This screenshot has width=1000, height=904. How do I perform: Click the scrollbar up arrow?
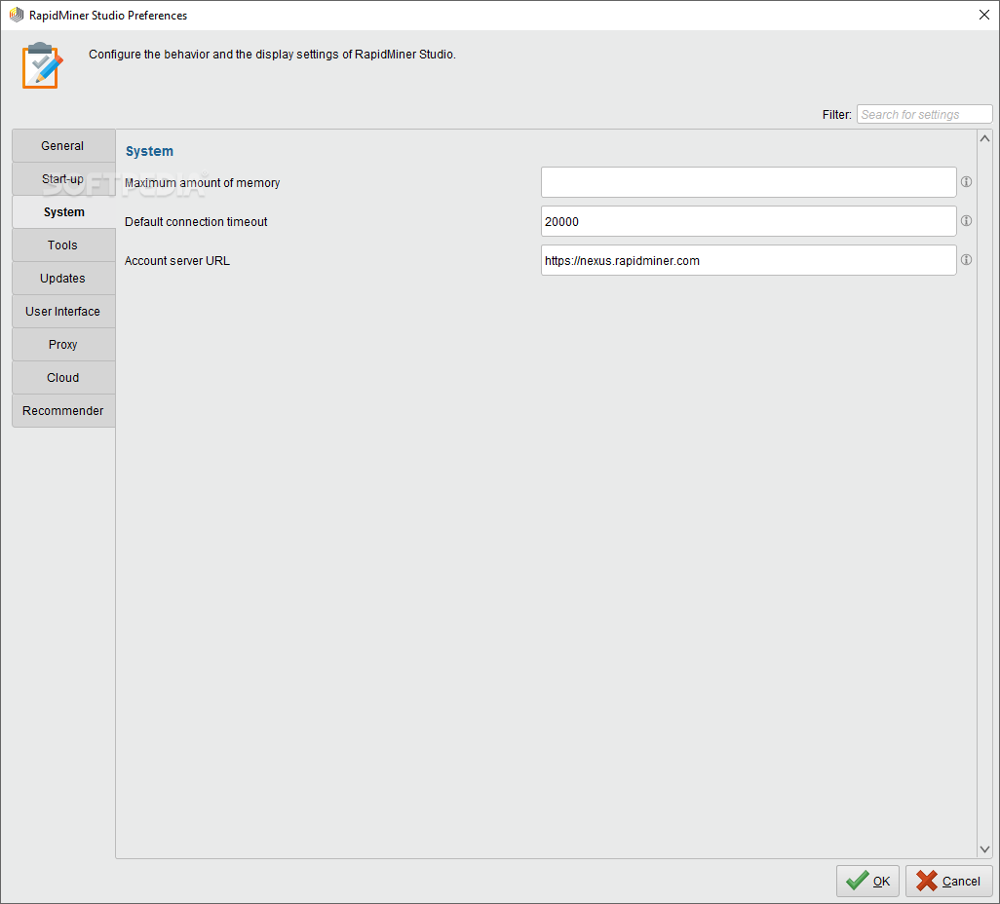click(x=984, y=138)
